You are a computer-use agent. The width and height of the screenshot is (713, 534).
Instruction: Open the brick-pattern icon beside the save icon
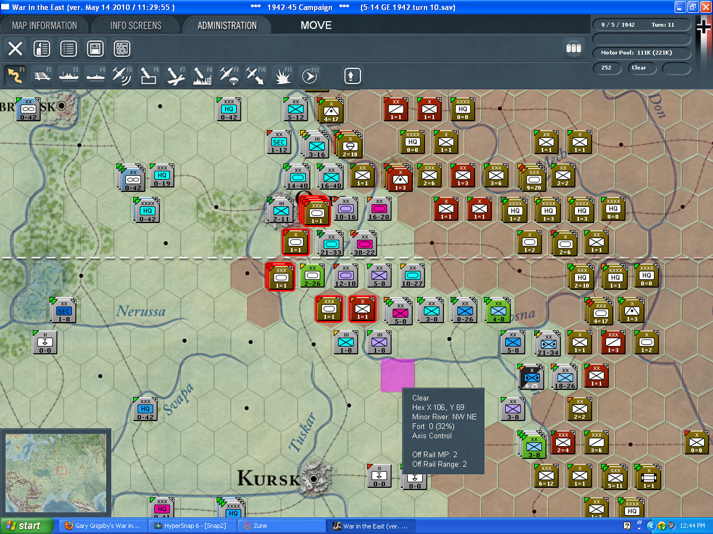122,48
